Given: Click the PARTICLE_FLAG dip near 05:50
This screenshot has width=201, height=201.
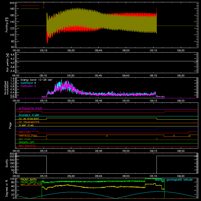Looking at the screenshot, I should (x=107, y=136).
